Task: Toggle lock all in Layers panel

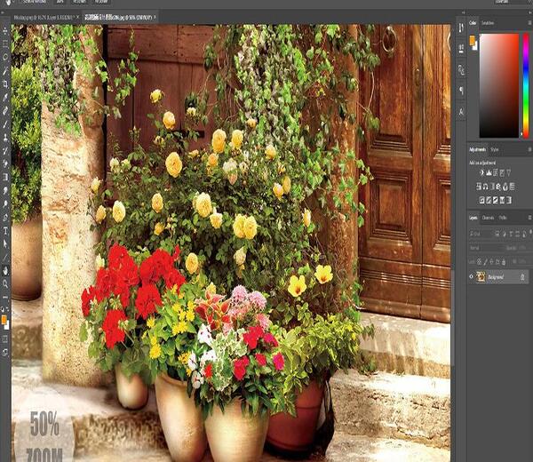Action: (x=504, y=262)
